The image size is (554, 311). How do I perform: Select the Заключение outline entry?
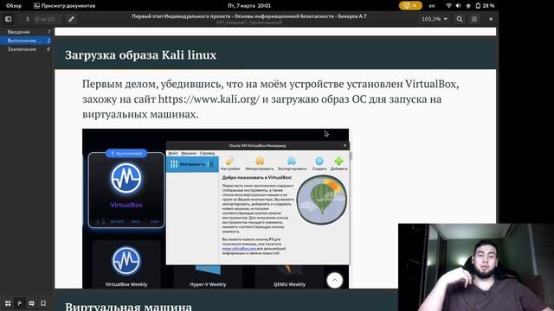(27, 49)
